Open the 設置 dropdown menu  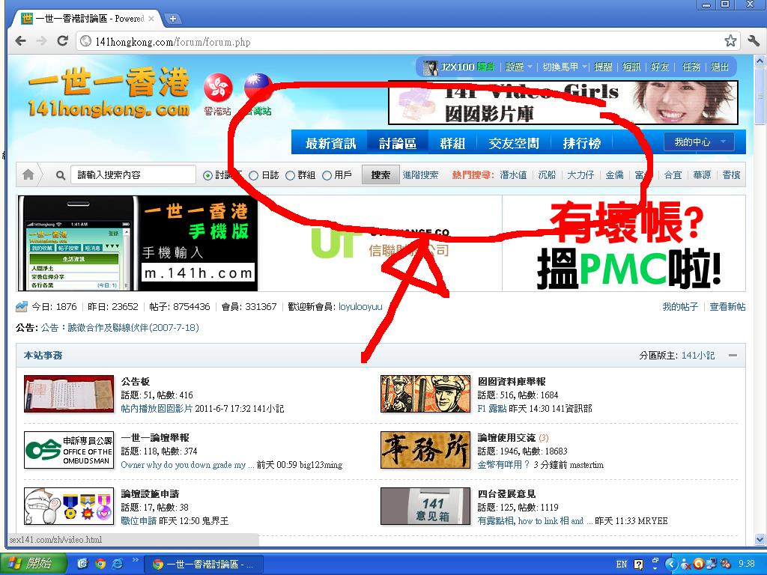(515, 67)
